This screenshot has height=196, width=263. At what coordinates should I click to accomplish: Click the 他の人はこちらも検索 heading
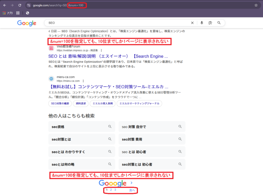point(71,116)
